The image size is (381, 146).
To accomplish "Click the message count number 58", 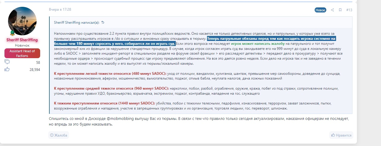I will click(38, 63).
